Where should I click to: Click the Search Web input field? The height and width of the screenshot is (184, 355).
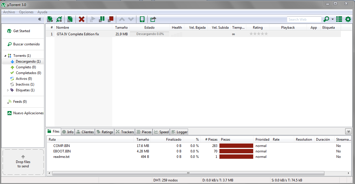(304, 20)
